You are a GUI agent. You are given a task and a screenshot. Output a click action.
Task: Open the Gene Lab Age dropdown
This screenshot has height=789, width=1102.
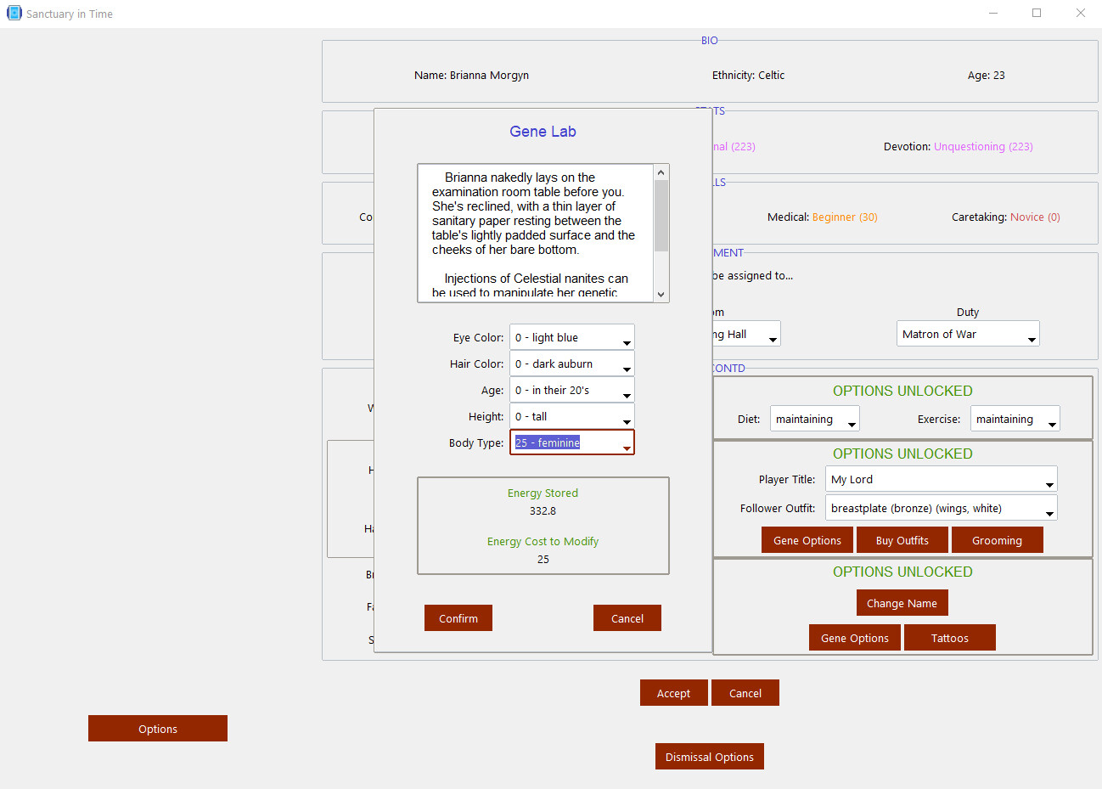571,391
